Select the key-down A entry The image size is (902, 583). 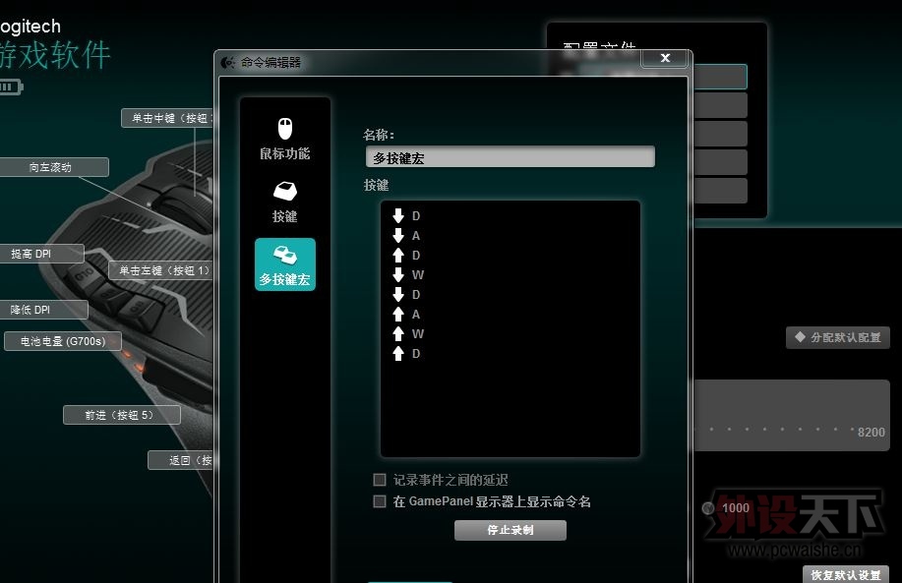[x=407, y=236]
